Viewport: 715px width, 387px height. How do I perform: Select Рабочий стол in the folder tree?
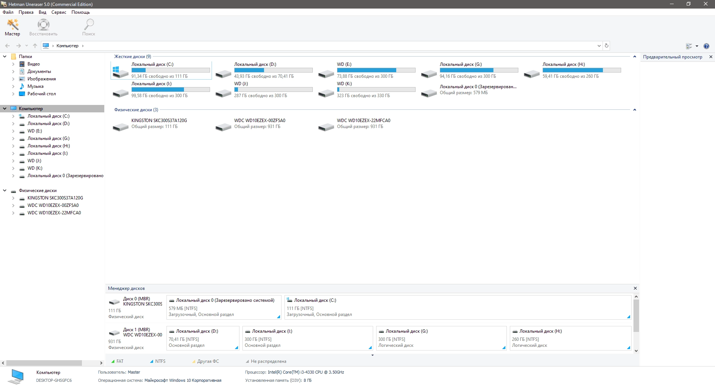pyautogui.click(x=41, y=94)
